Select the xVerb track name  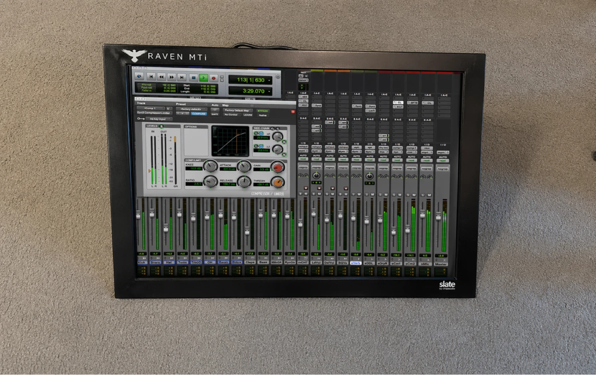[356, 263]
